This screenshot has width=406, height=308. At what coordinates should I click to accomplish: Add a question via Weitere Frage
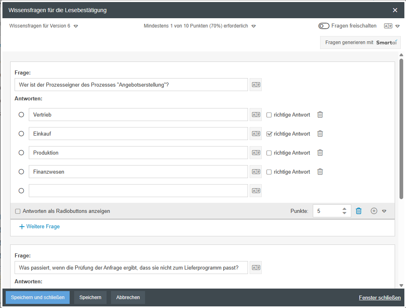tap(39, 227)
